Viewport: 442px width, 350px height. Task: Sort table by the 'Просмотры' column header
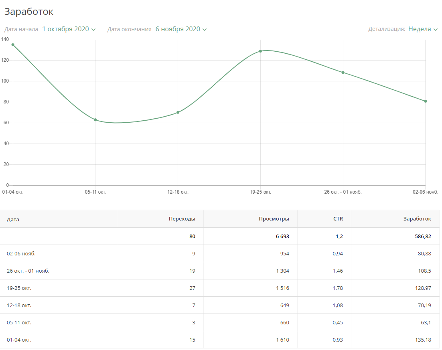(x=274, y=219)
